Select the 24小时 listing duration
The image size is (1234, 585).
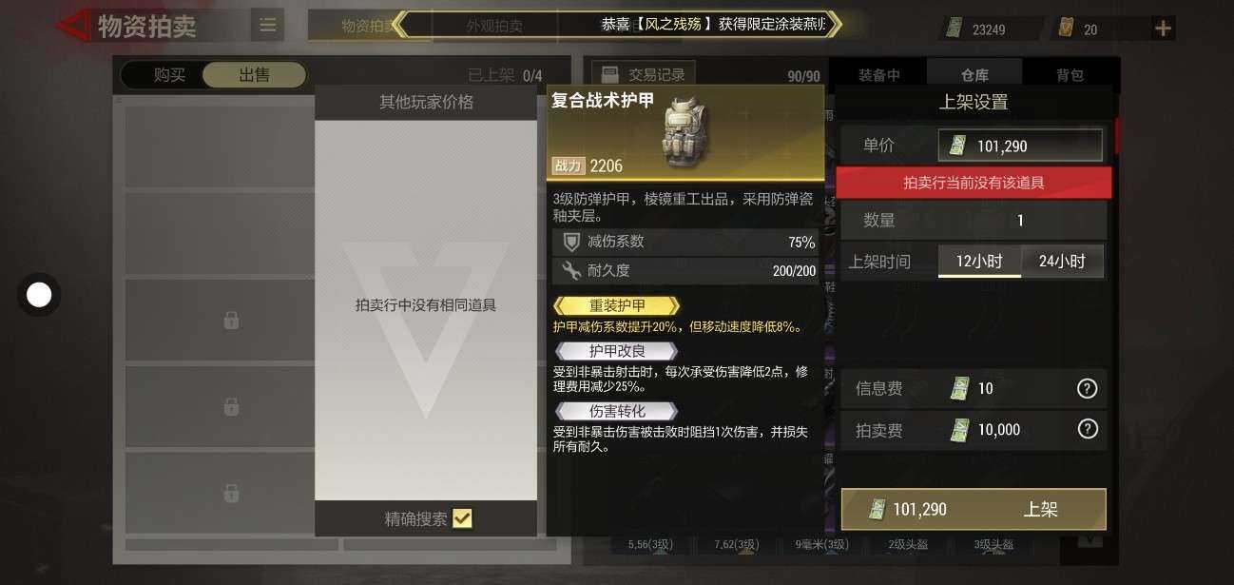pyautogui.click(x=1062, y=262)
